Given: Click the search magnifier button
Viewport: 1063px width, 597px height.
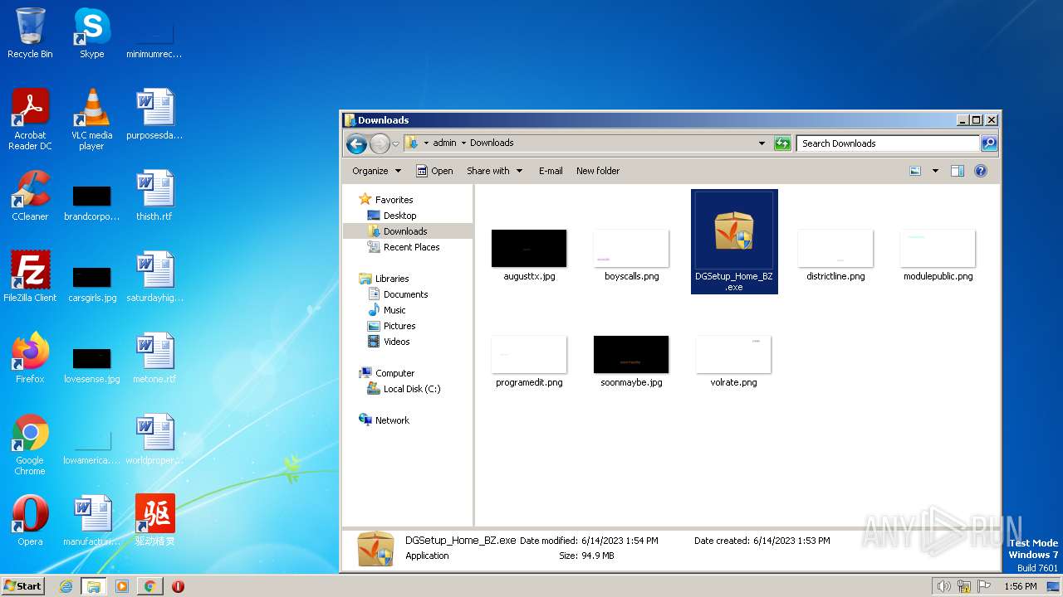Looking at the screenshot, I should (x=988, y=143).
